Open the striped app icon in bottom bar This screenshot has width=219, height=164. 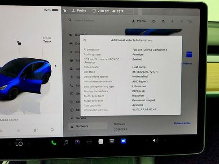point(101,142)
